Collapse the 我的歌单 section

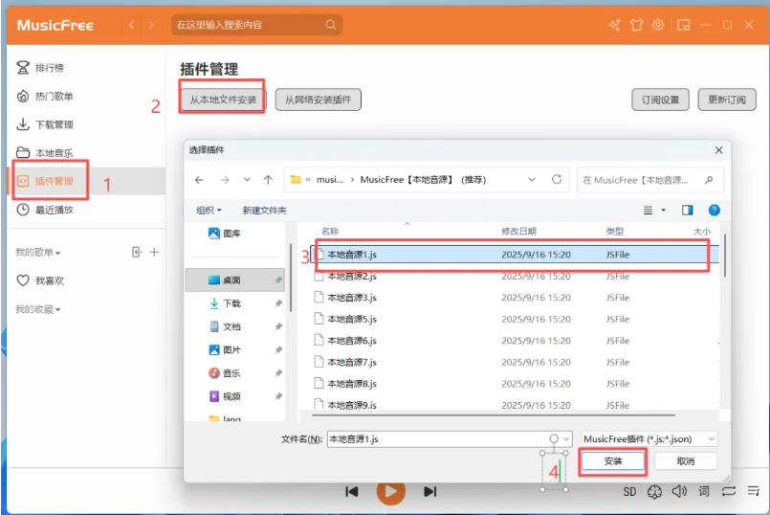[38, 253]
